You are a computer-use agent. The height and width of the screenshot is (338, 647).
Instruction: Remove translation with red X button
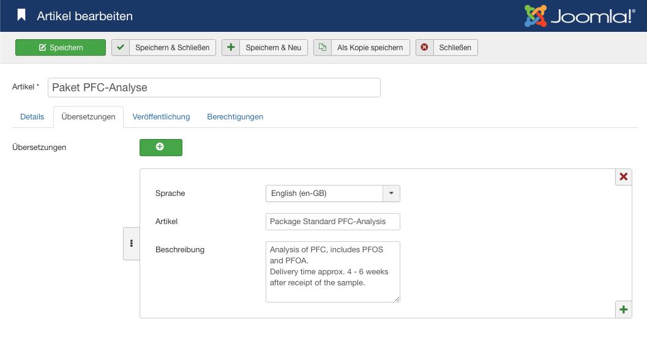(623, 177)
